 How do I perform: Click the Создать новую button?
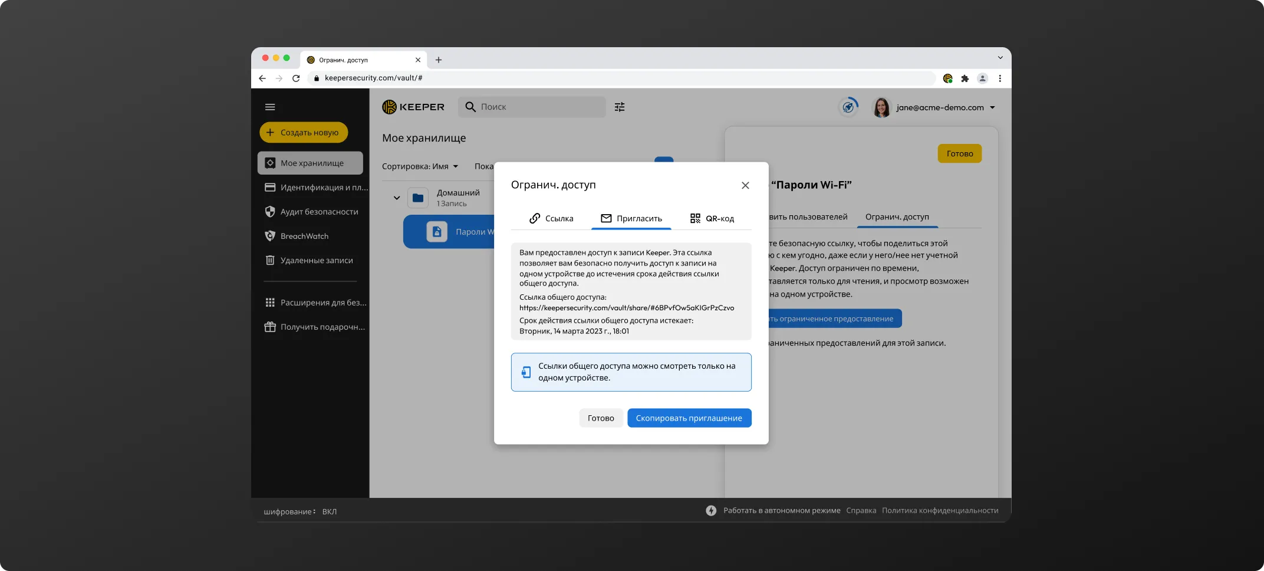(x=304, y=132)
